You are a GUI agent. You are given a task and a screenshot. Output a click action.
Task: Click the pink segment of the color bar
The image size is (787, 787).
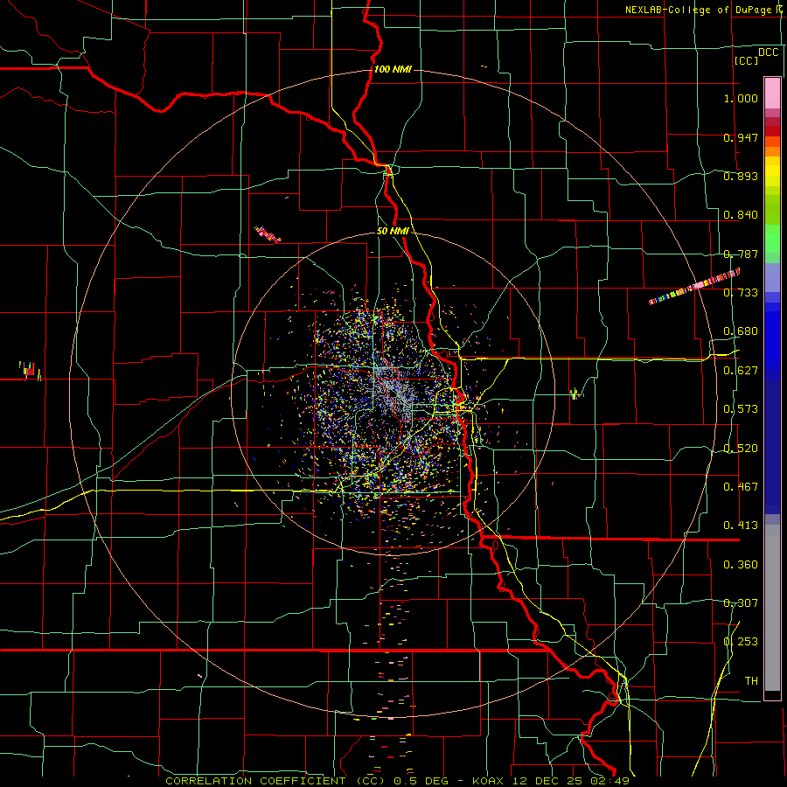(772, 93)
